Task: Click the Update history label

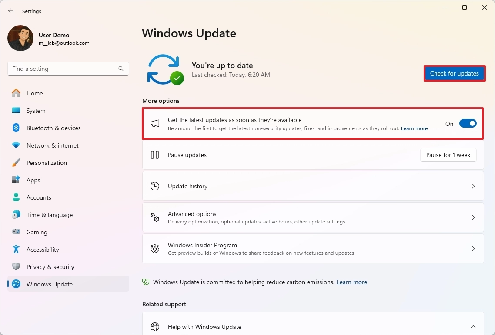Action: point(187,186)
